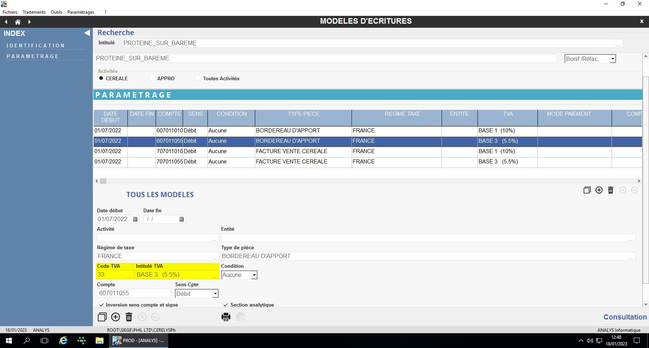Viewport: 649px width, 348px height.
Task: Click the bottom toolbar add (plus) icon
Action: click(116, 317)
